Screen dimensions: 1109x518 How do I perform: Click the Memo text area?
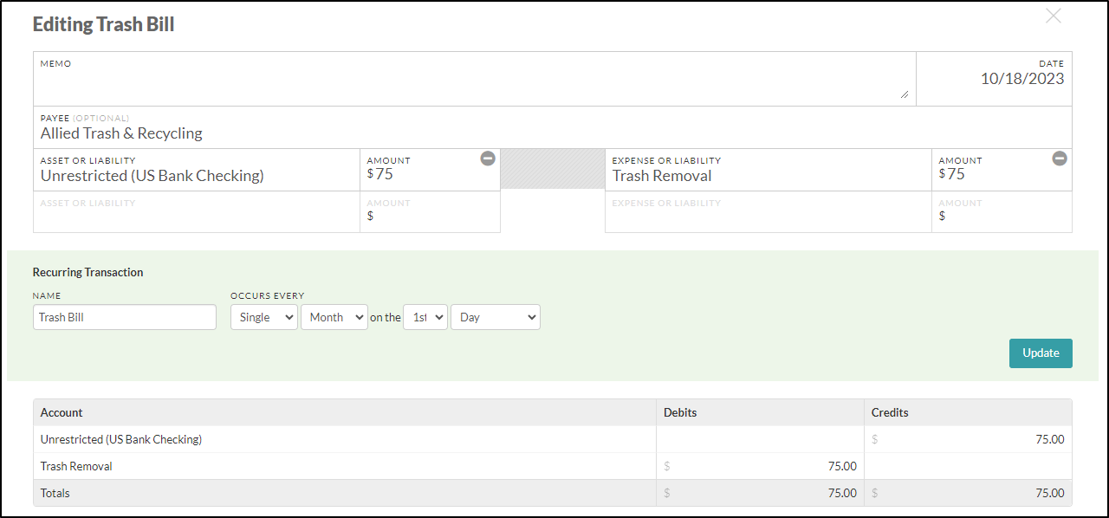click(x=475, y=79)
